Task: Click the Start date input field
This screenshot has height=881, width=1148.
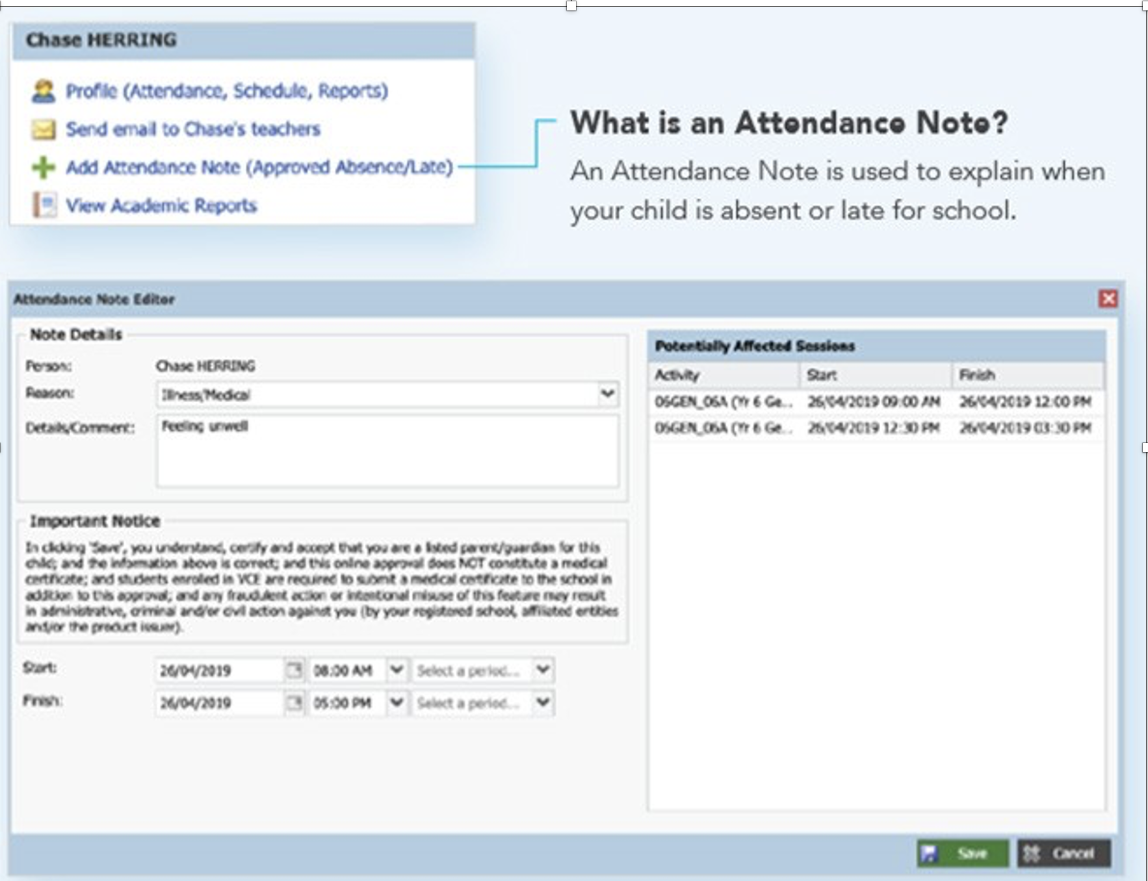Action: 219,670
